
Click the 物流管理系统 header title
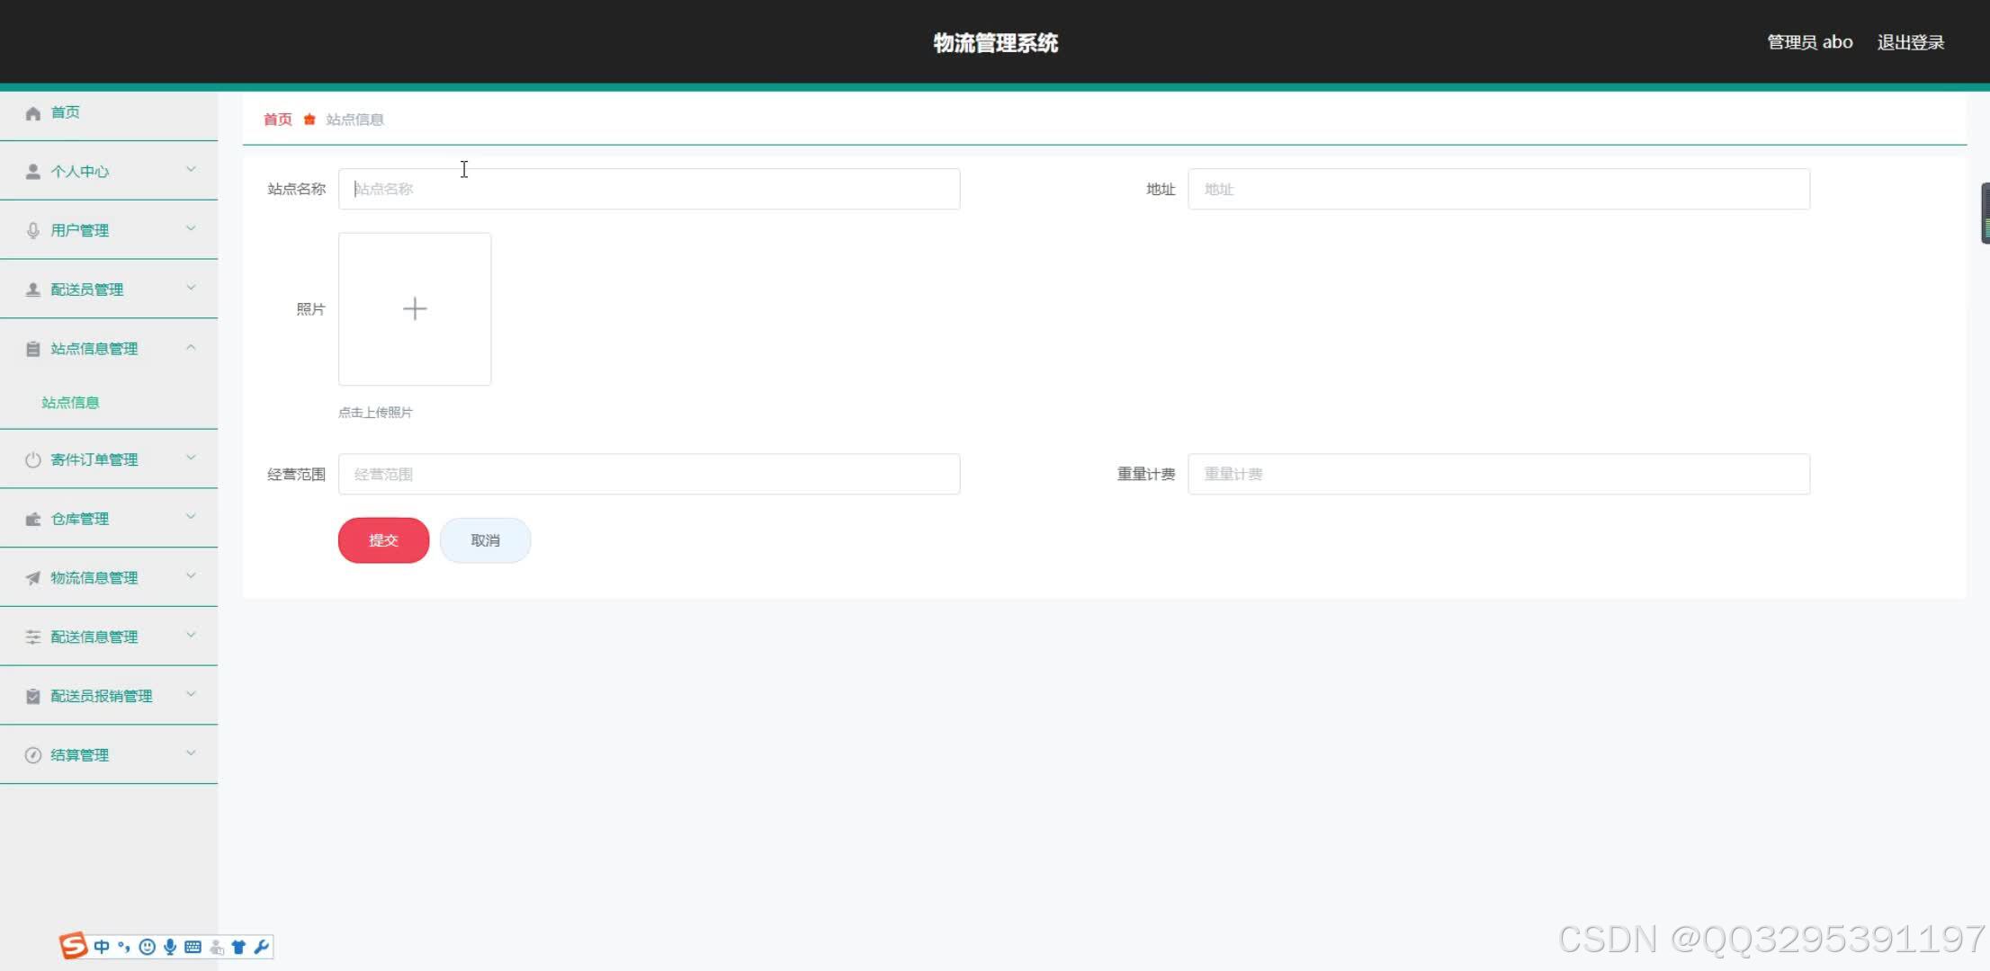[x=995, y=43]
